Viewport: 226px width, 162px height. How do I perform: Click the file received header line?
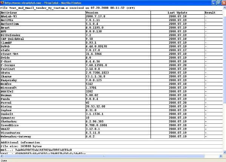point(68,8)
